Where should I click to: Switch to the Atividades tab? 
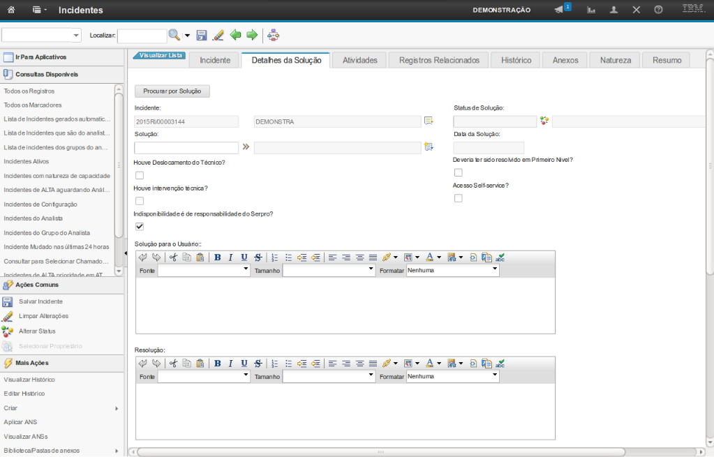click(x=359, y=60)
